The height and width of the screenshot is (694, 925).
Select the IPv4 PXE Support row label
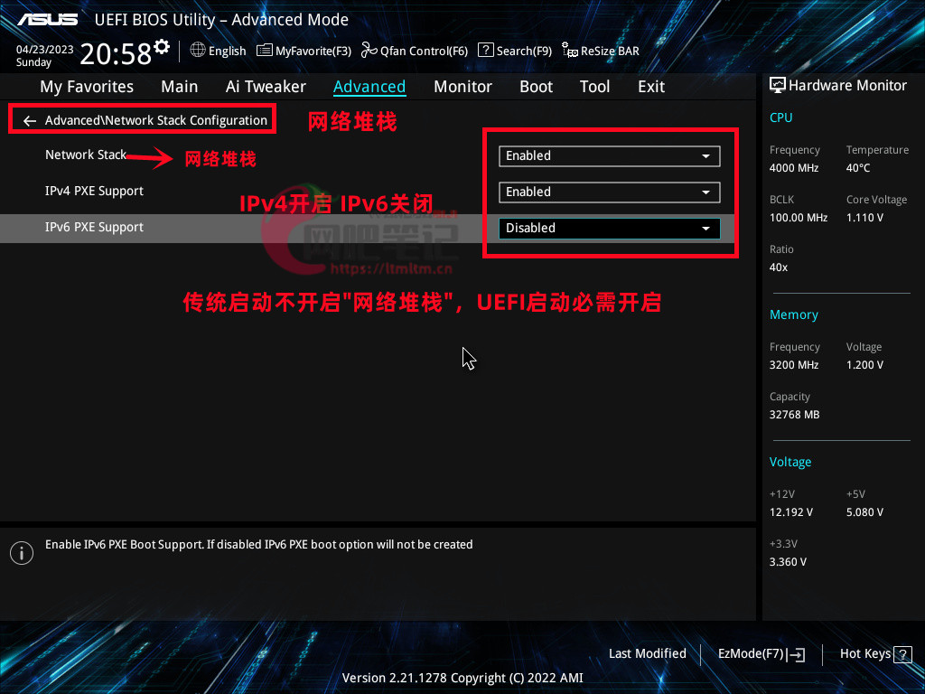94,192
